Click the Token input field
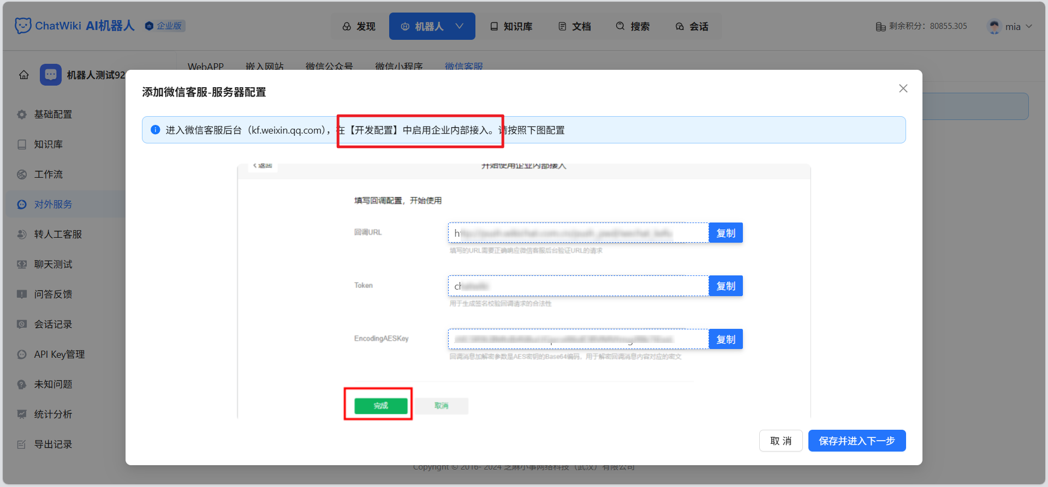1048x487 pixels. pyautogui.click(x=579, y=286)
